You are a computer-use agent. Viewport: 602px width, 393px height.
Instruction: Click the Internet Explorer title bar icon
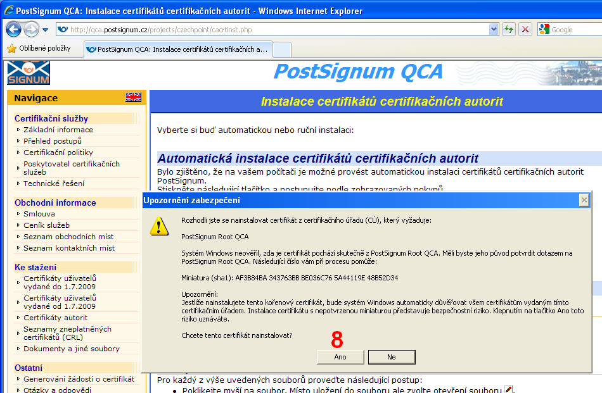9,10
